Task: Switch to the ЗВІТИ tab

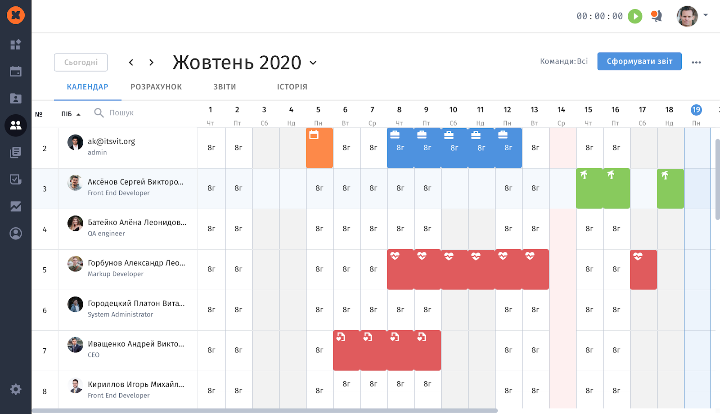Action: pyautogui.click(x=225, y=87)
